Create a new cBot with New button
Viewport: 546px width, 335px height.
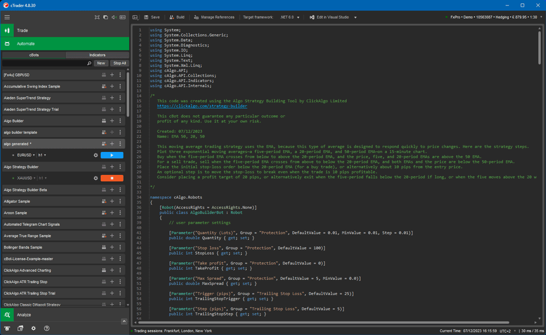click(101, 63)
